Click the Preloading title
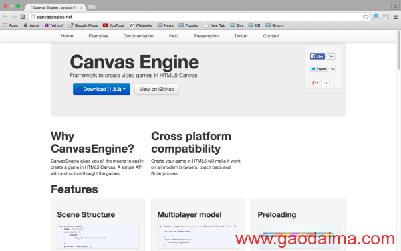Screen dimensions: 401x251 [x=277, y=214]
